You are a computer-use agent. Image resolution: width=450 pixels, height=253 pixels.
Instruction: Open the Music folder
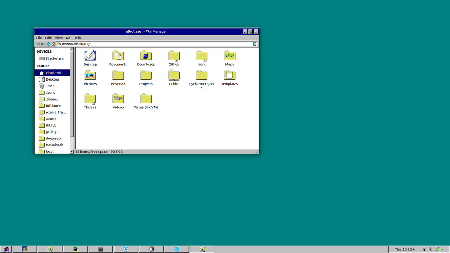229,55
